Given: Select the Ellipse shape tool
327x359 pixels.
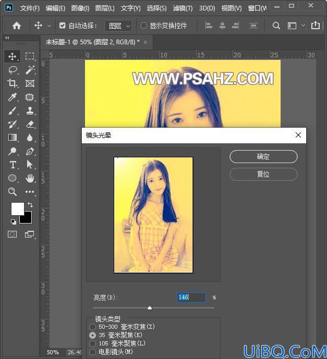Looking at the screenshot, I should 13,178.
